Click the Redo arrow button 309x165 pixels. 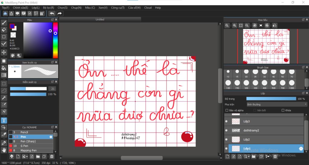point(59,13)
